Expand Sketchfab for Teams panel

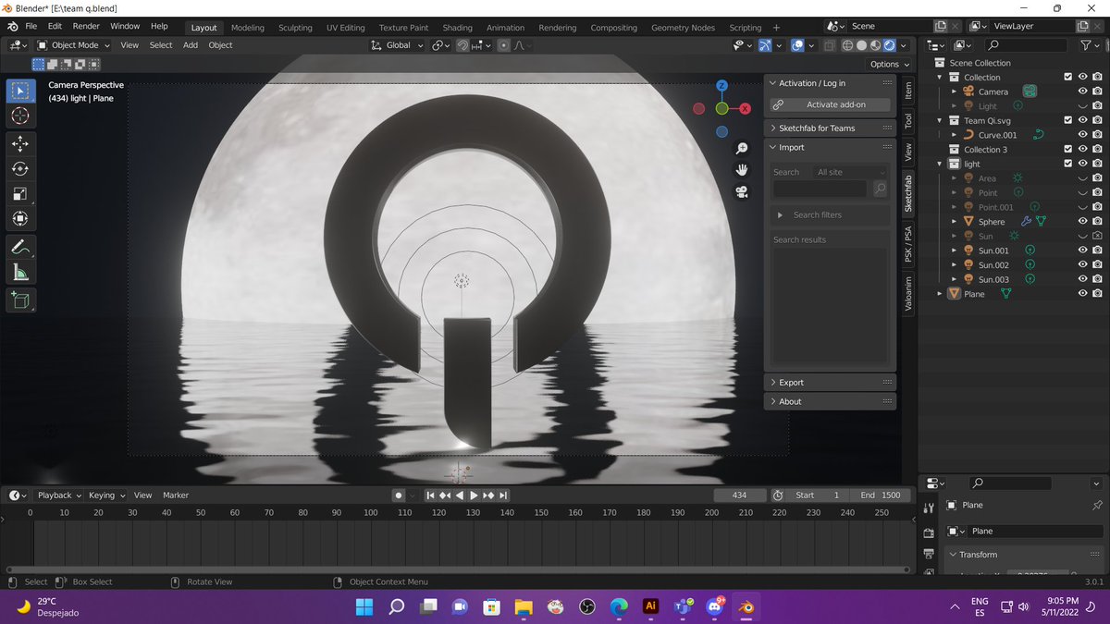coord(830,128)
